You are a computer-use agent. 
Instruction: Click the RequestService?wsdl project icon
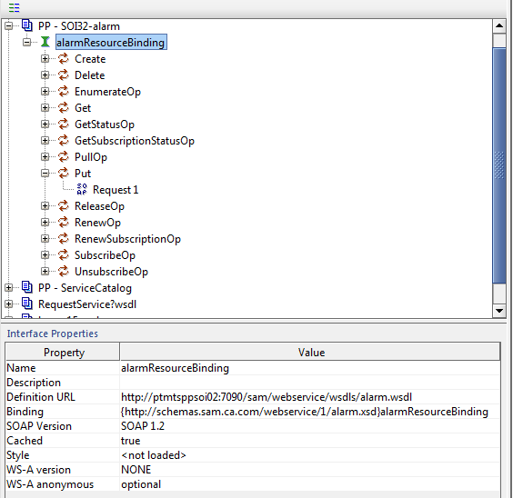[x=26, y=304]
